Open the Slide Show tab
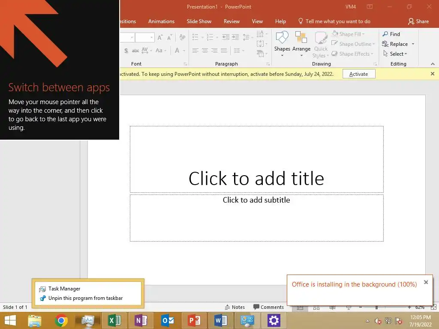The height and width of the screenshot is (329, 439). [x=199, y=21]
